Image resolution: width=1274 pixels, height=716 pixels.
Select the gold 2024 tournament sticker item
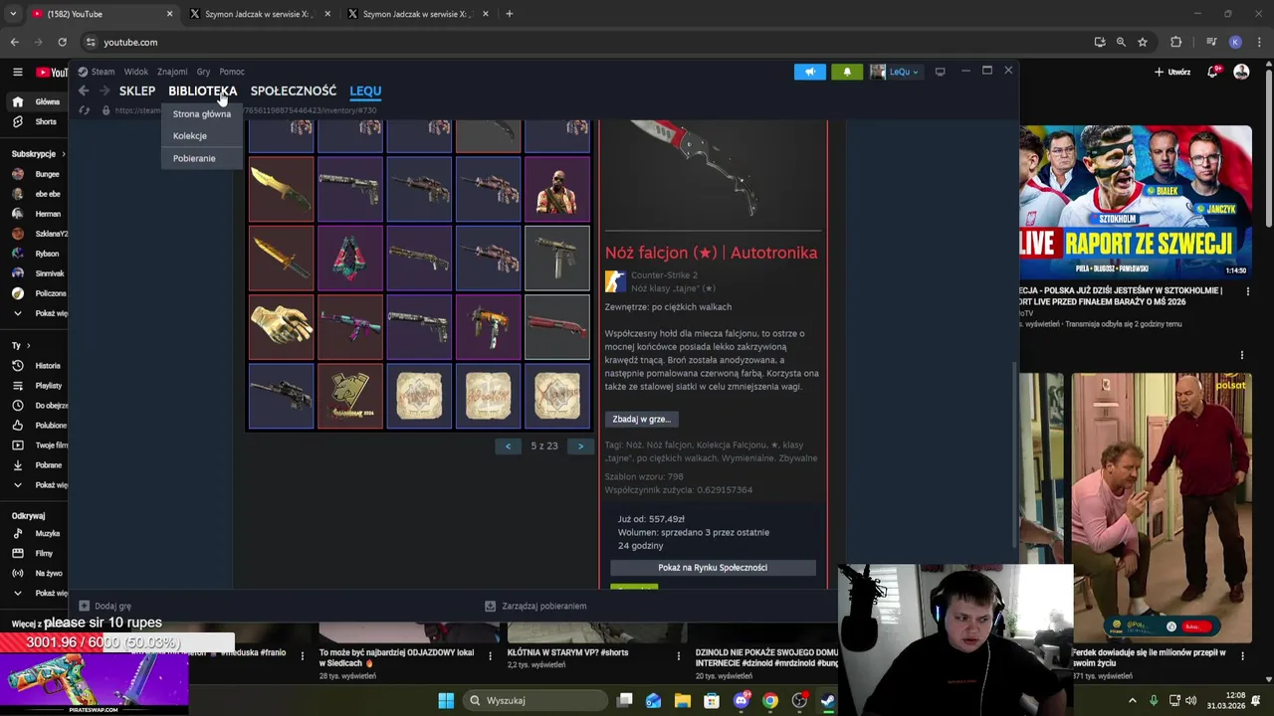[349, 396]
